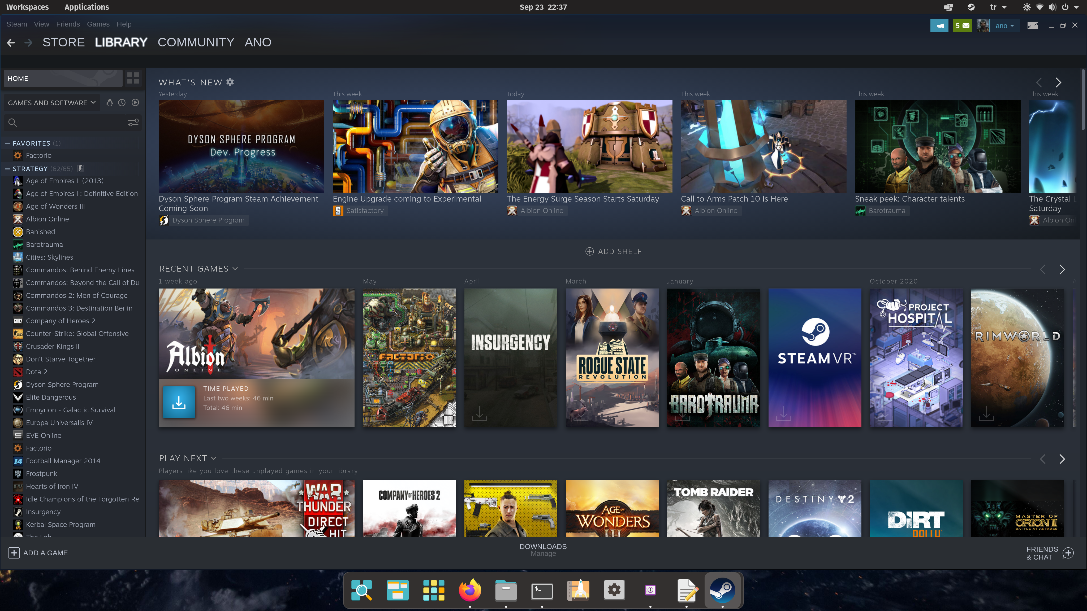Open the Steam tray icon in top bar
1087x611 pixels.
click(971, 7)
